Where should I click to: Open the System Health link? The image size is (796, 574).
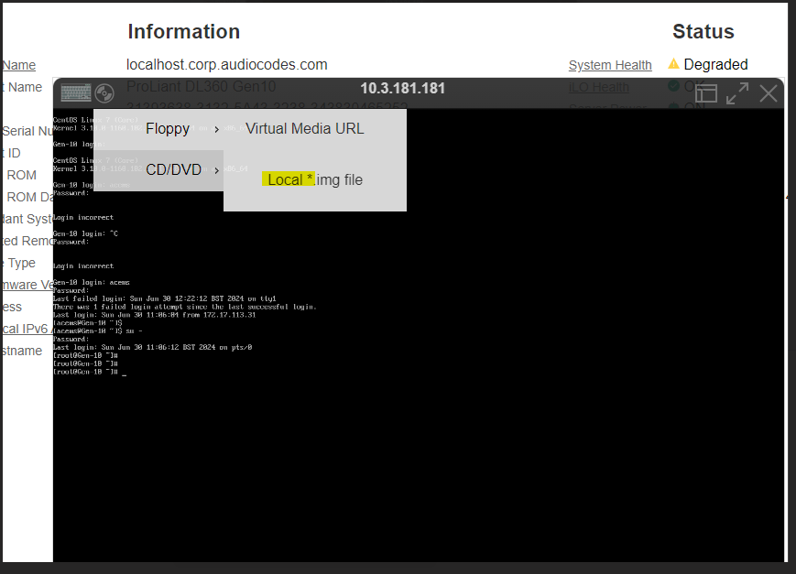tap(610, 65)
